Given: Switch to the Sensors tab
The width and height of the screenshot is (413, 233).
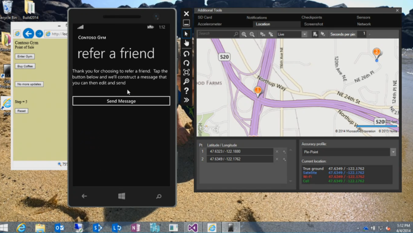Looking at the screenshot, I should 363,17.
